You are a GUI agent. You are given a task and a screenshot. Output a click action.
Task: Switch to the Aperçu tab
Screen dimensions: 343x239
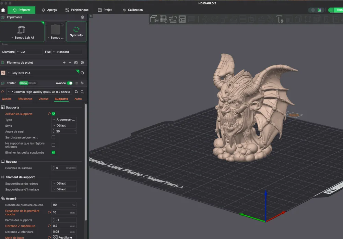click(x=49, y=10)
